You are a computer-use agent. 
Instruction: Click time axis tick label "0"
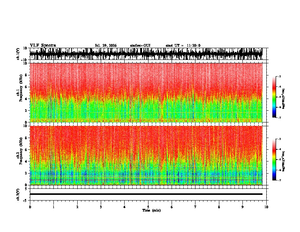[x=30, y=207]
